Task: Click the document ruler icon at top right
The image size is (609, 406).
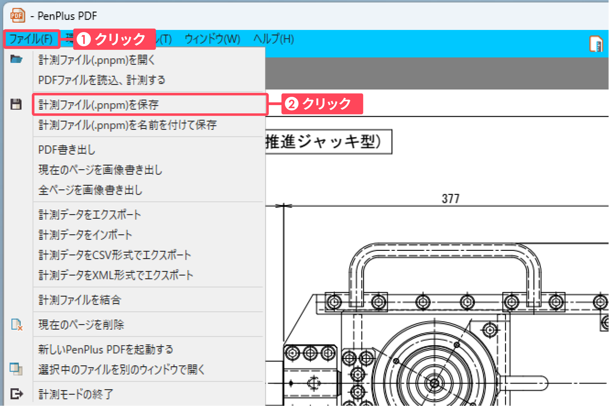Action: click(596, 44)
